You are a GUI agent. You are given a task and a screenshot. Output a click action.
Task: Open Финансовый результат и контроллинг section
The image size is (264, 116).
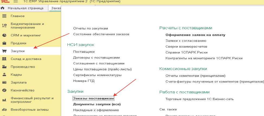[32, 100]
